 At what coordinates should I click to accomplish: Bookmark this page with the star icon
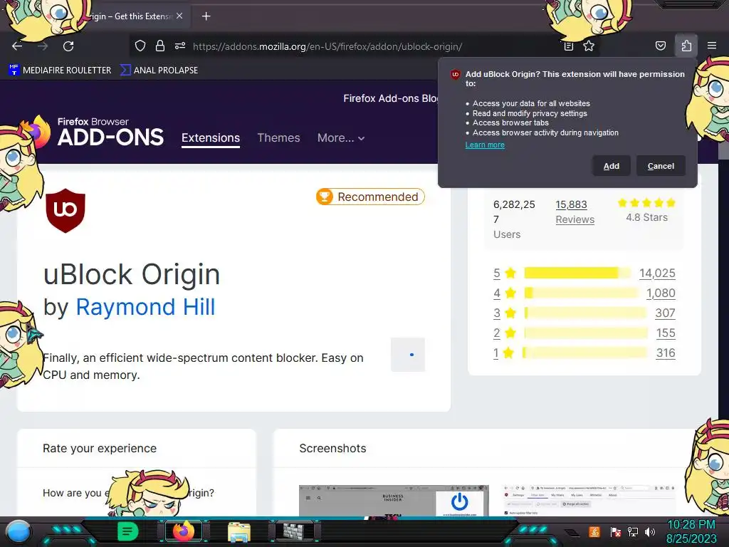tap(589, 46)
